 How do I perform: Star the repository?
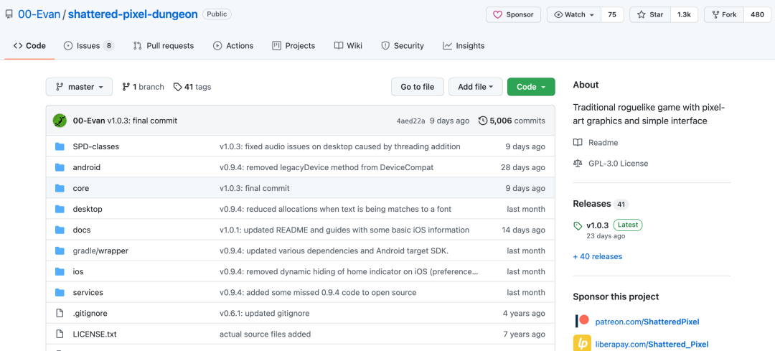pyautogui.click(x=650, y=14)
